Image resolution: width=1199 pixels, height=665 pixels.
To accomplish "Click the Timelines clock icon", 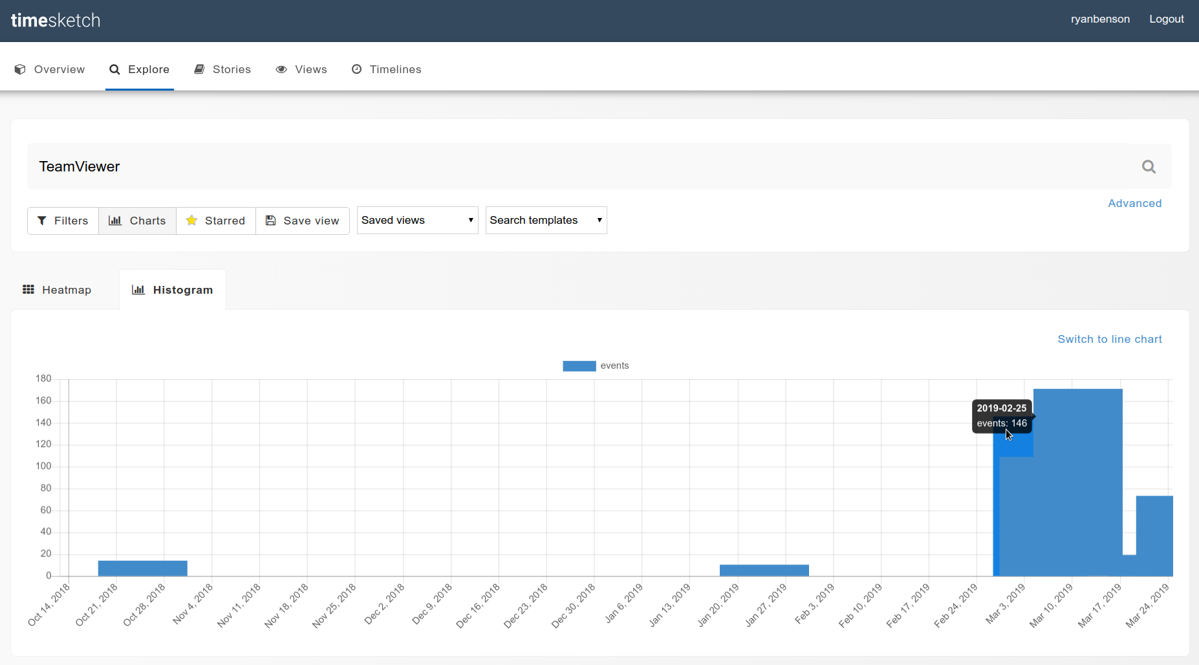I will [x=356, y=69].
